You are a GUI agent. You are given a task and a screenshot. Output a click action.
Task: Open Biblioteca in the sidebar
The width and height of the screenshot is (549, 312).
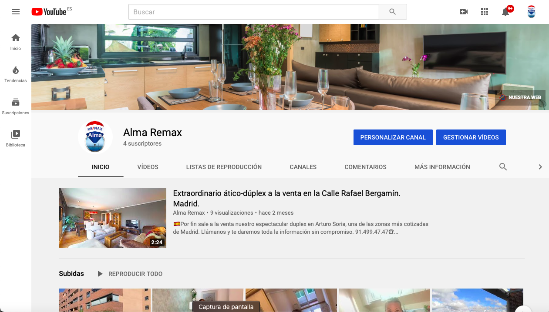coord(16,138)
